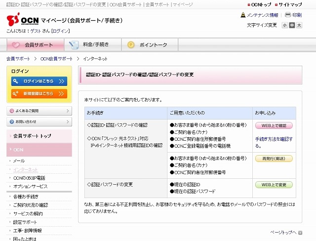Open よくあるご質問 button
The width and height of the screenshot is (316, 241).
click(39, 111)
